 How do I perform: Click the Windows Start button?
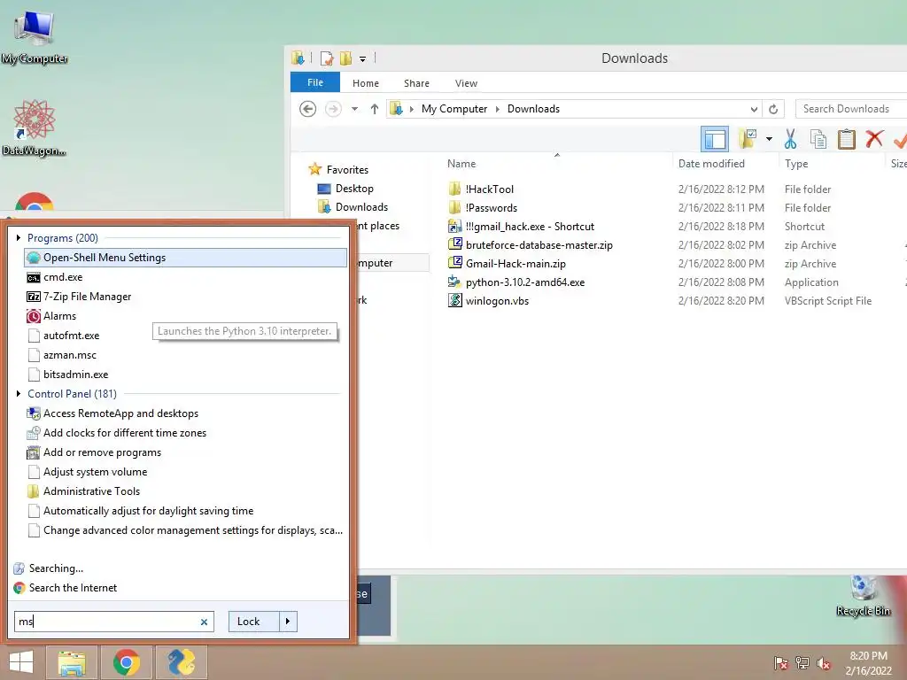tap(21, 662)
